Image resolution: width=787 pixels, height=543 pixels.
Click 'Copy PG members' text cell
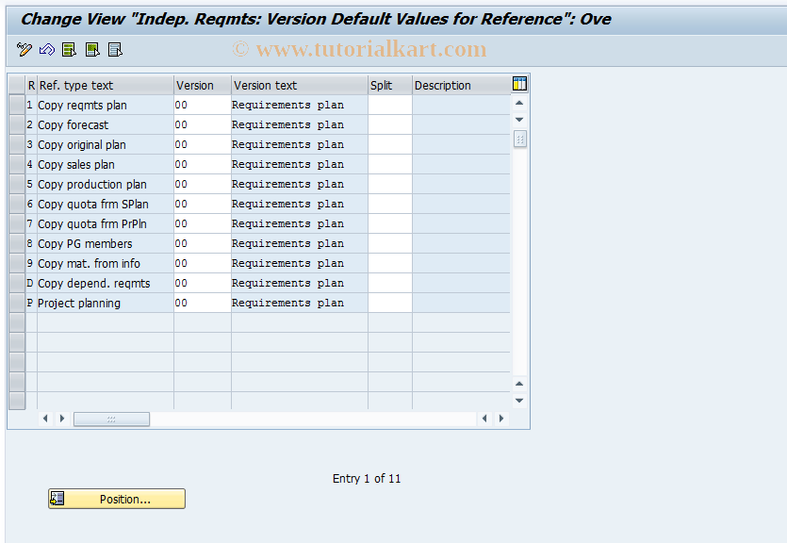(106, 243)
